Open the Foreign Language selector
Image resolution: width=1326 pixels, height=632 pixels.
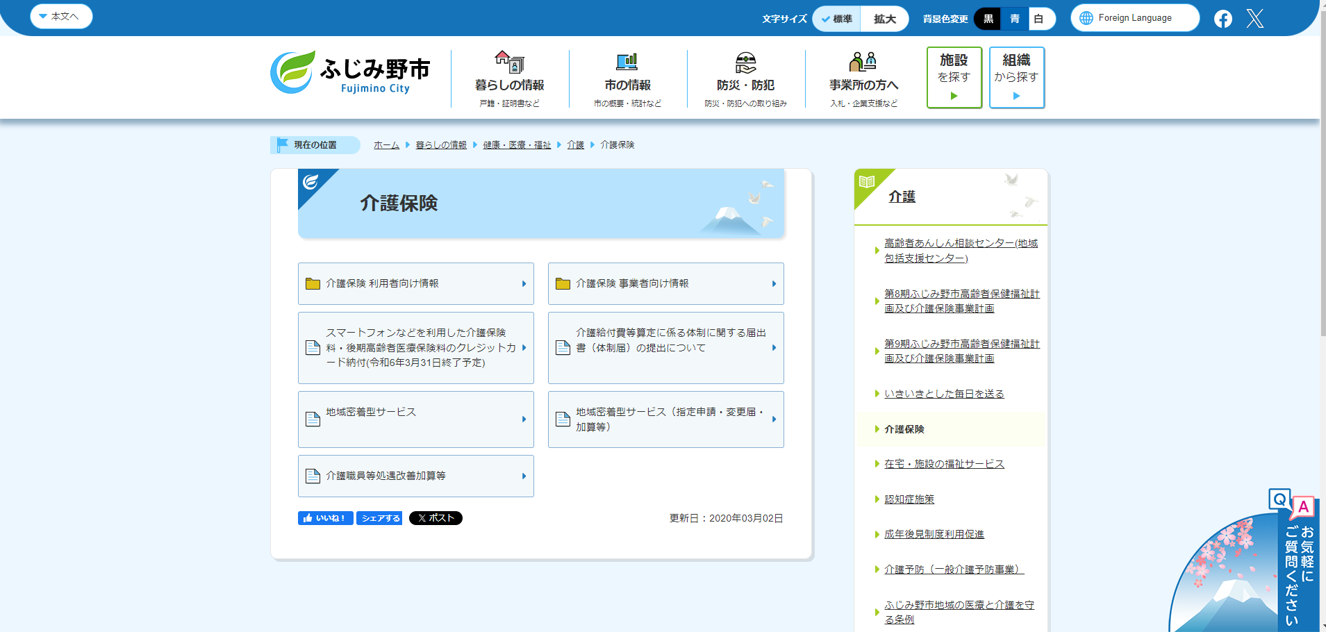[x=1134, y=18]
